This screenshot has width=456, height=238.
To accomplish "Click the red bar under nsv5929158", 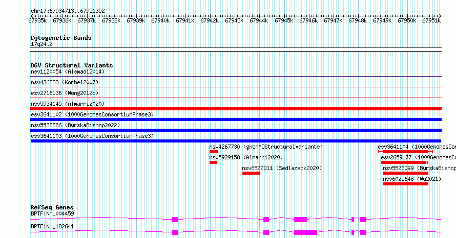I will tap(213, 162).
